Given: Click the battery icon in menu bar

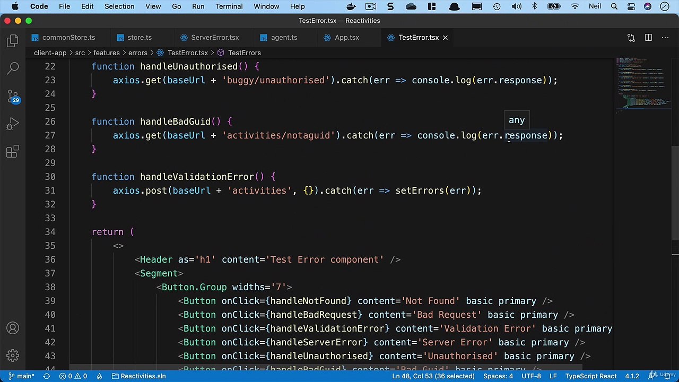Looking at the screenshot, I should 554,6.
